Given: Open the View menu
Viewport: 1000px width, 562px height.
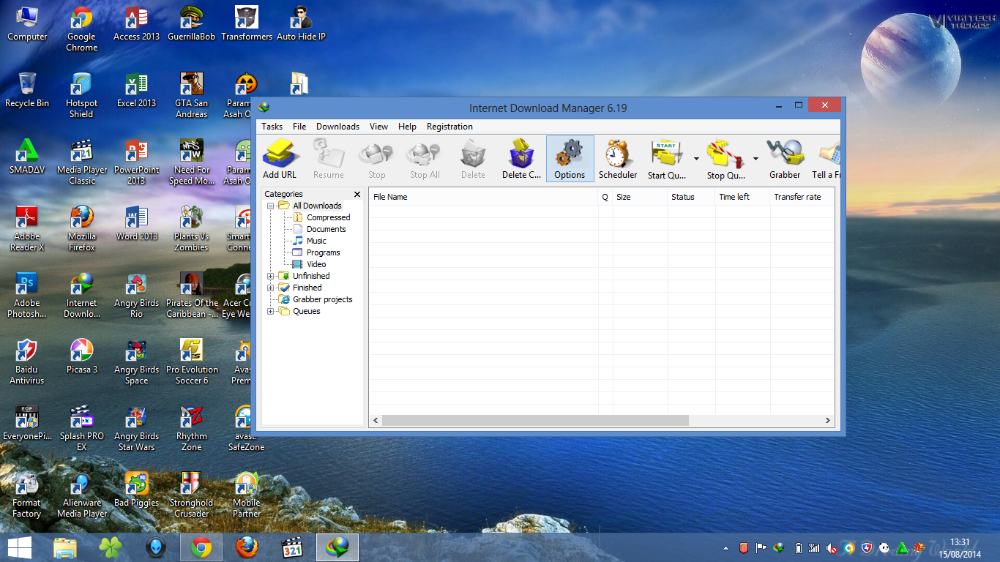Looking at the screenshot, I should tap(378, 127).
